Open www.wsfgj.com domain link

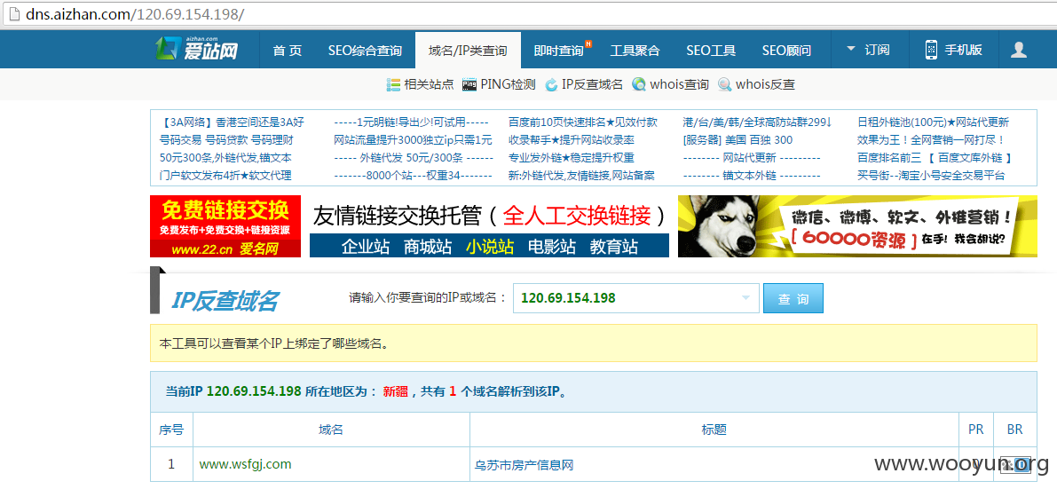(245, 464)
